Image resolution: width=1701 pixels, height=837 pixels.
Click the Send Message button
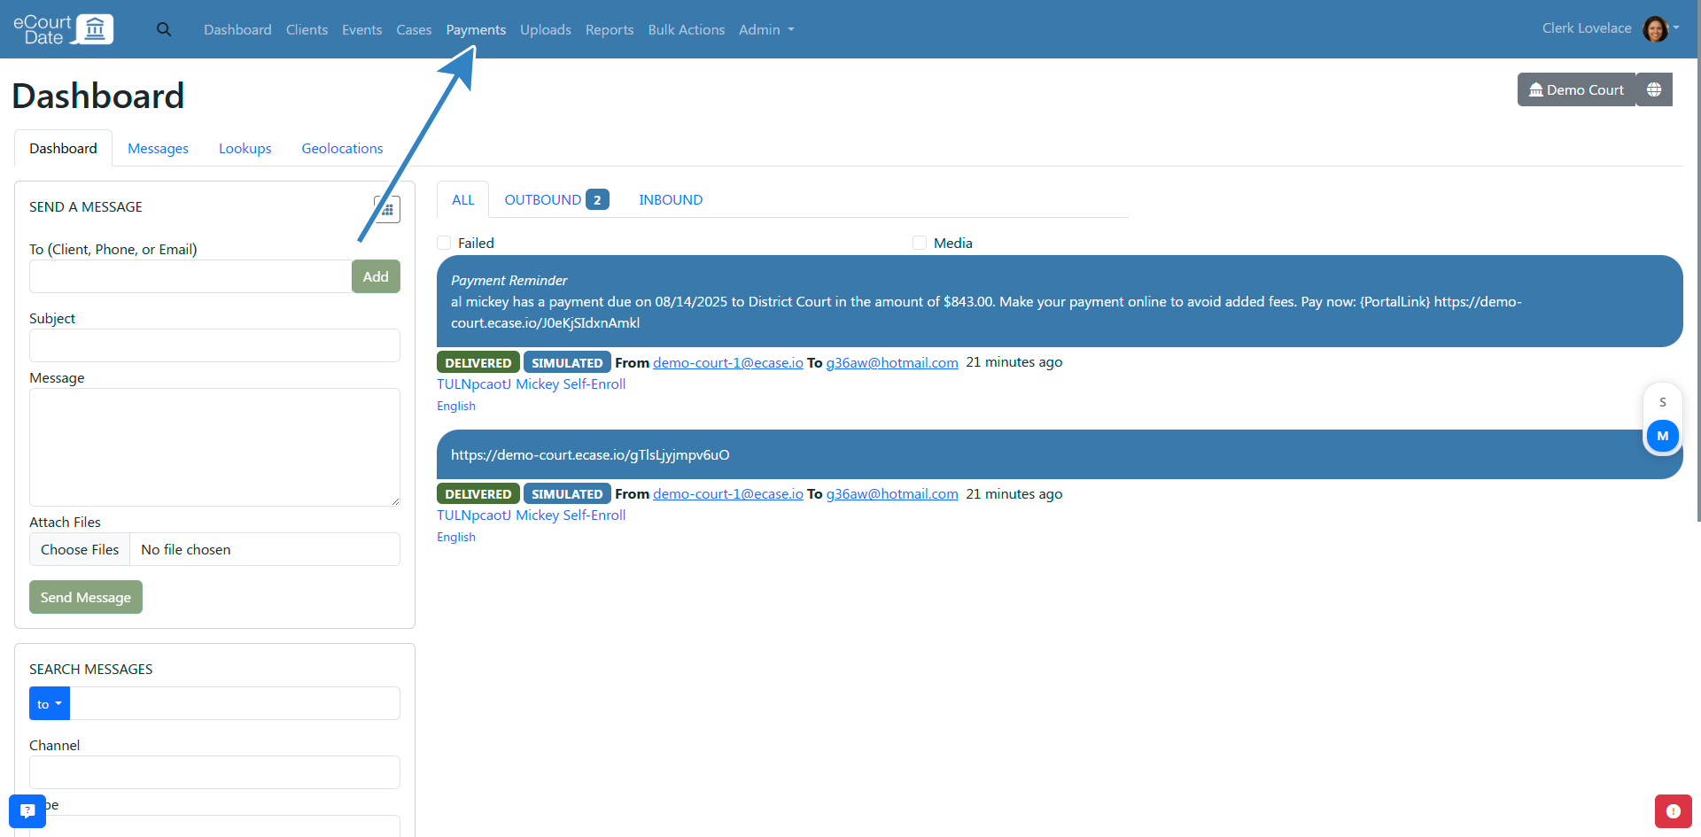[x=86, y=597]
